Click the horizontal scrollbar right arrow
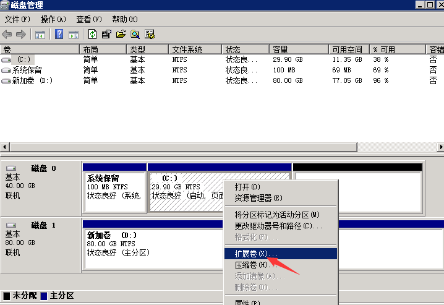The width and height of the screenshot is (444, 305). point(440,147)
